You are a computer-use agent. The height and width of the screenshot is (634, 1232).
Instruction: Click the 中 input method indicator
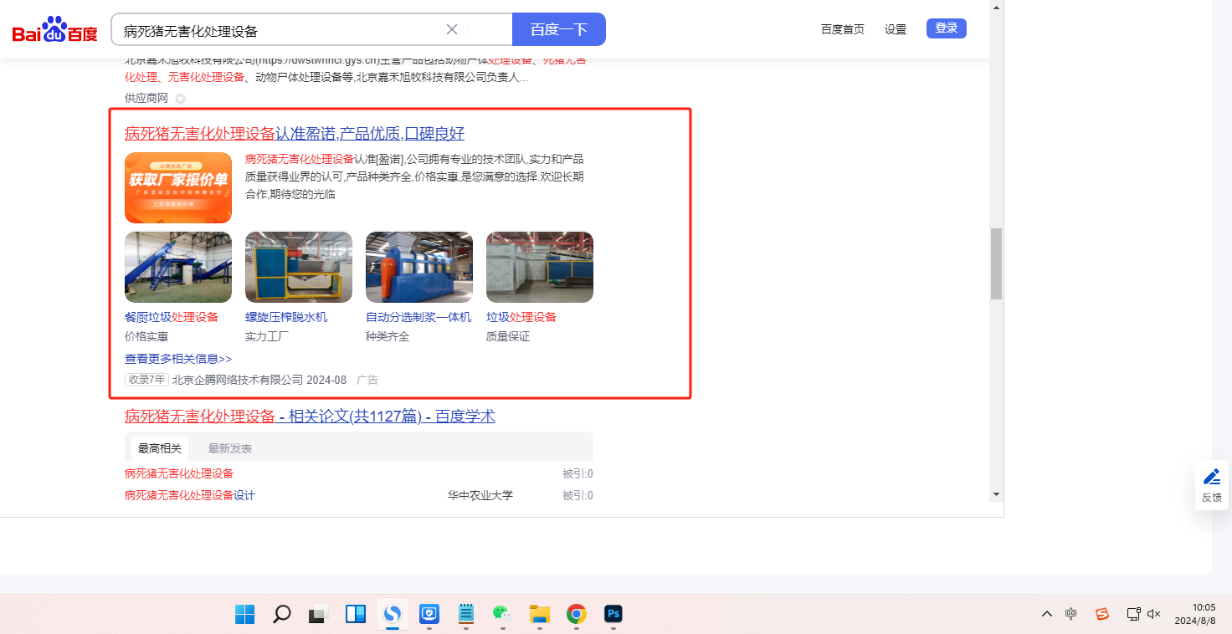tap(1071, 614)
